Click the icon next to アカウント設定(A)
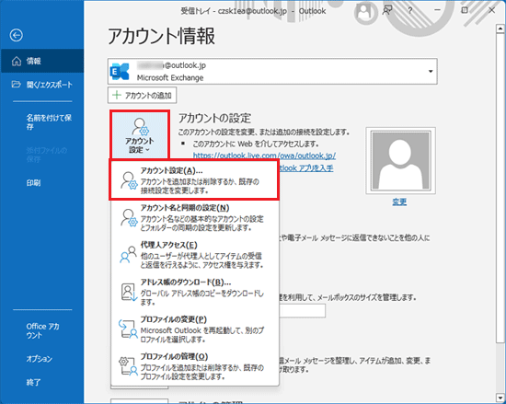 [129, 180]
